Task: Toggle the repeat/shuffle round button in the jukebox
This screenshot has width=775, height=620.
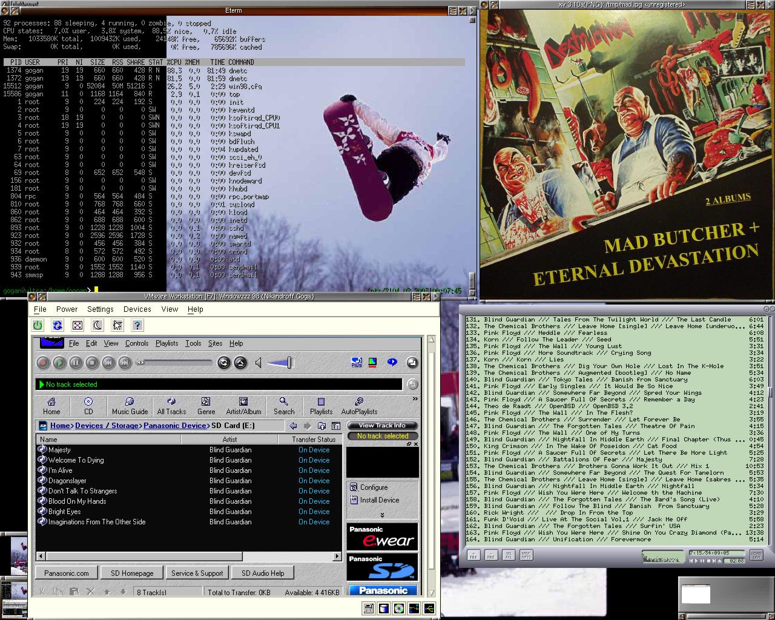Action: tap(224, 363)
